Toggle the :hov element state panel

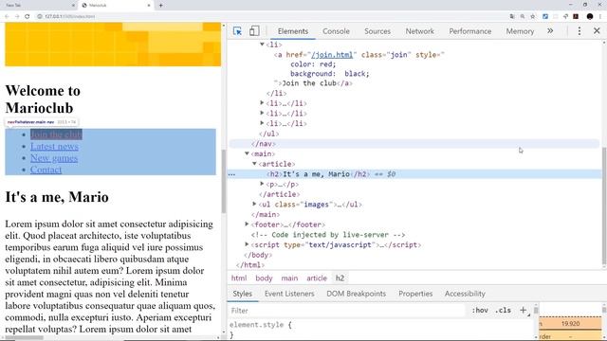click(x=480, y=310)
